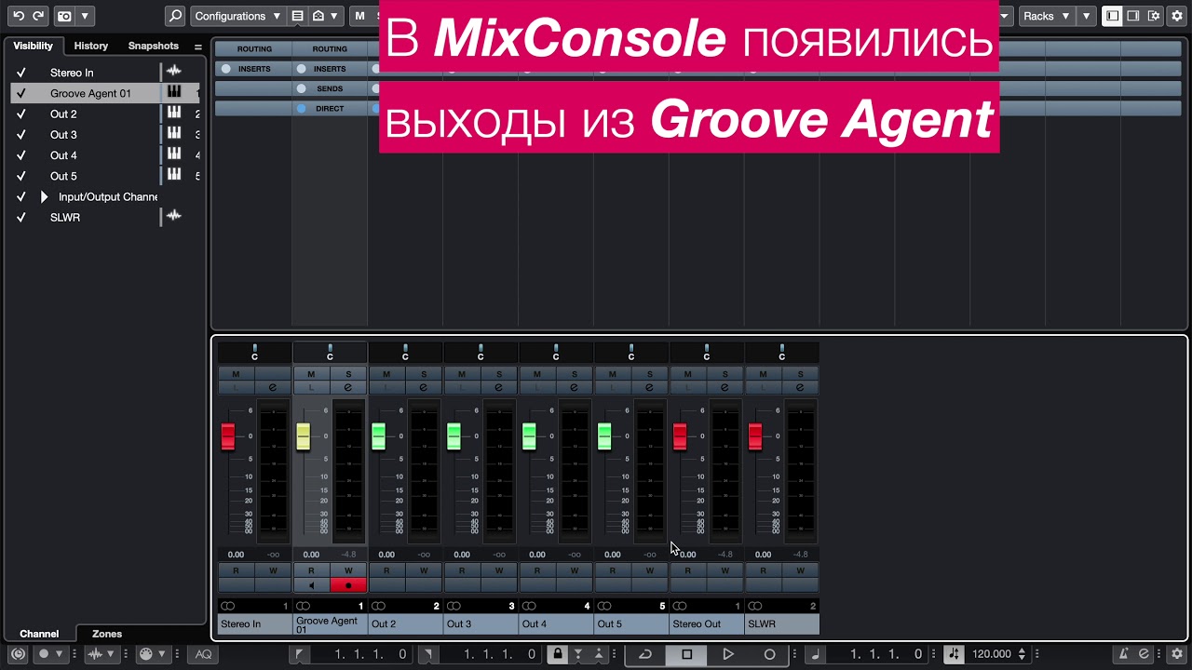Open the dropdown arrow right of Racks
This screenshot has width=1192, height=670.
pos(1086,16)
